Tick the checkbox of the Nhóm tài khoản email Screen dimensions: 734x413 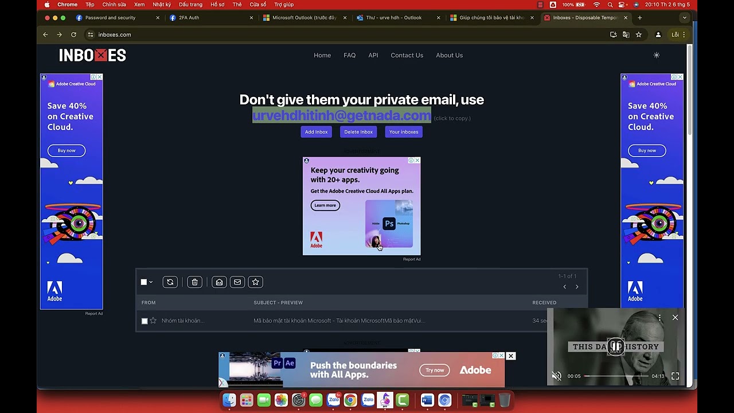point(145,321)
